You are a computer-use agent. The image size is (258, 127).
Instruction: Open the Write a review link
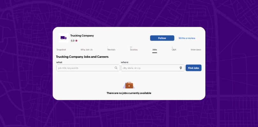point(187,38)
